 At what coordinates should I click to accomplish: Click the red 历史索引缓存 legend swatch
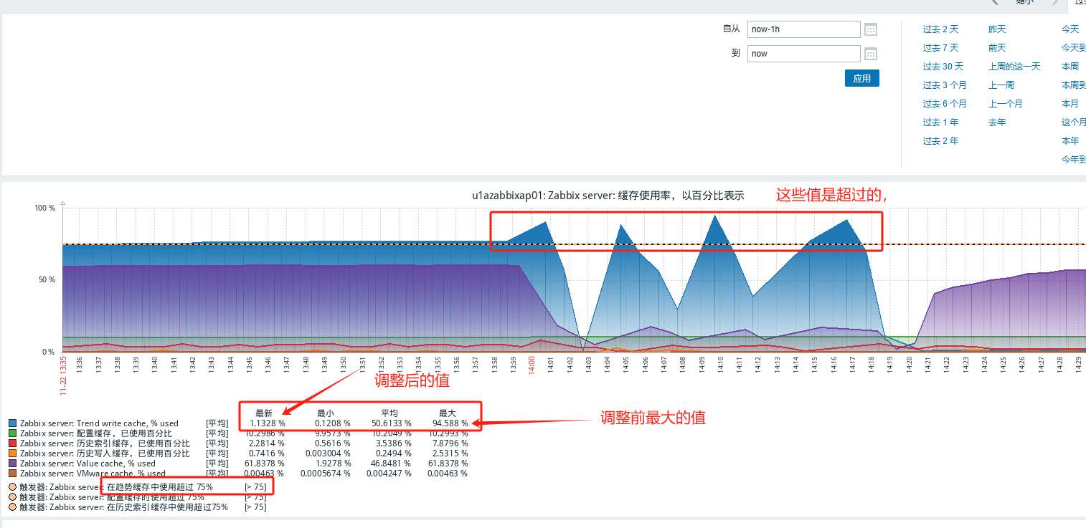(13, 443)
